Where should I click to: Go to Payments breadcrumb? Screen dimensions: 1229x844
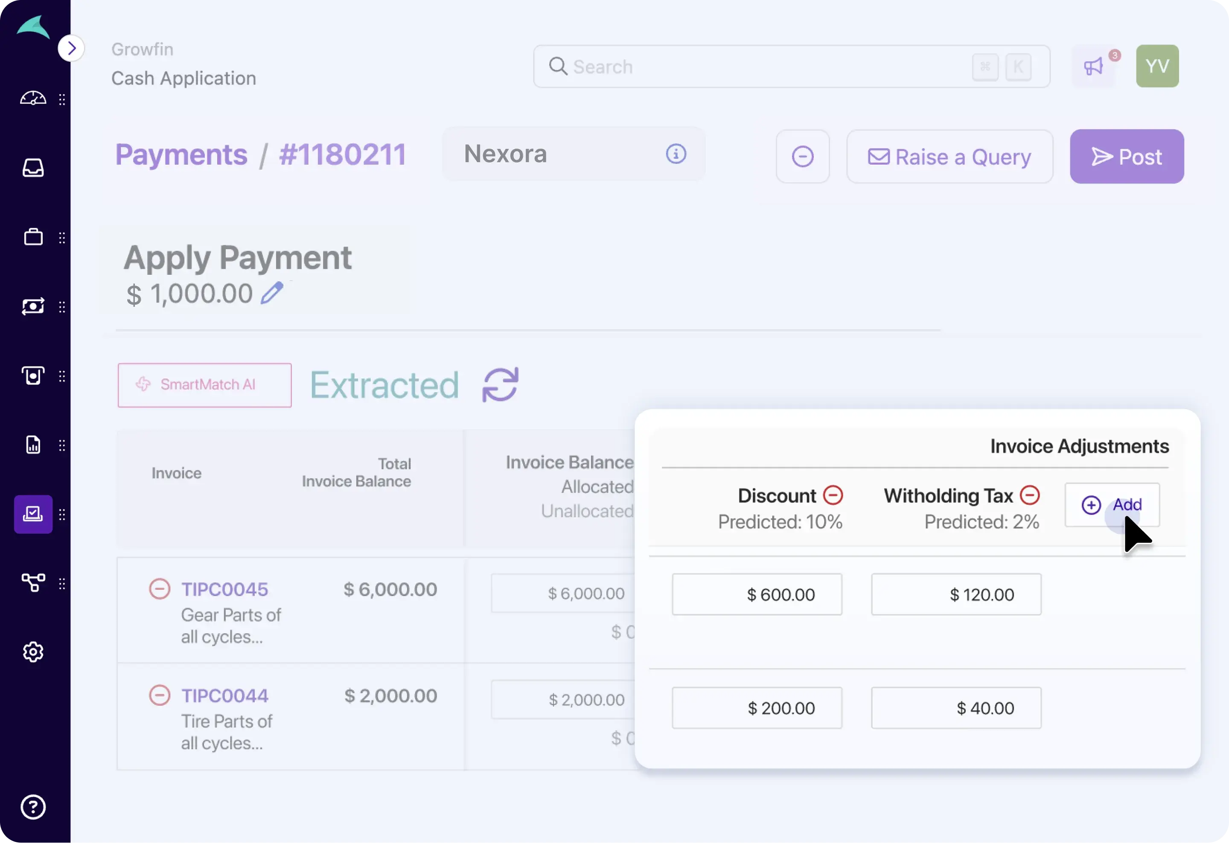pos(181,155)
